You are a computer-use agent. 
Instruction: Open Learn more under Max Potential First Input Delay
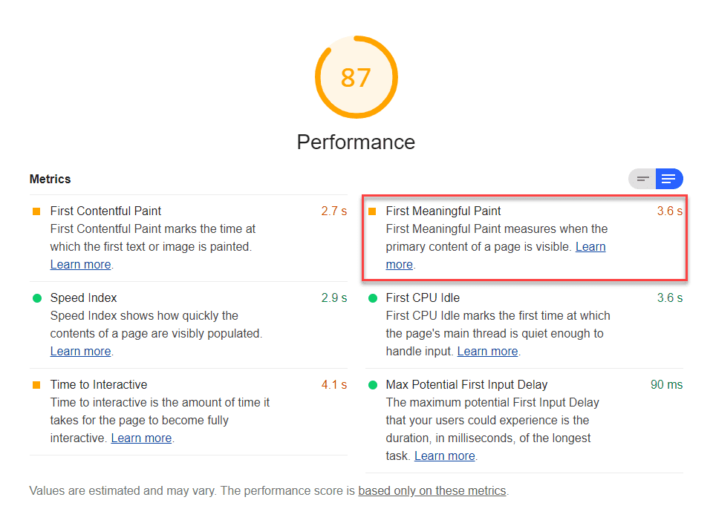point(444,455)
